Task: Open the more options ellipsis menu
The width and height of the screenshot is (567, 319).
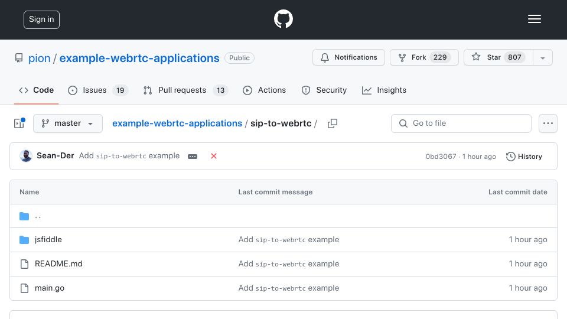Action: point(548,123)
